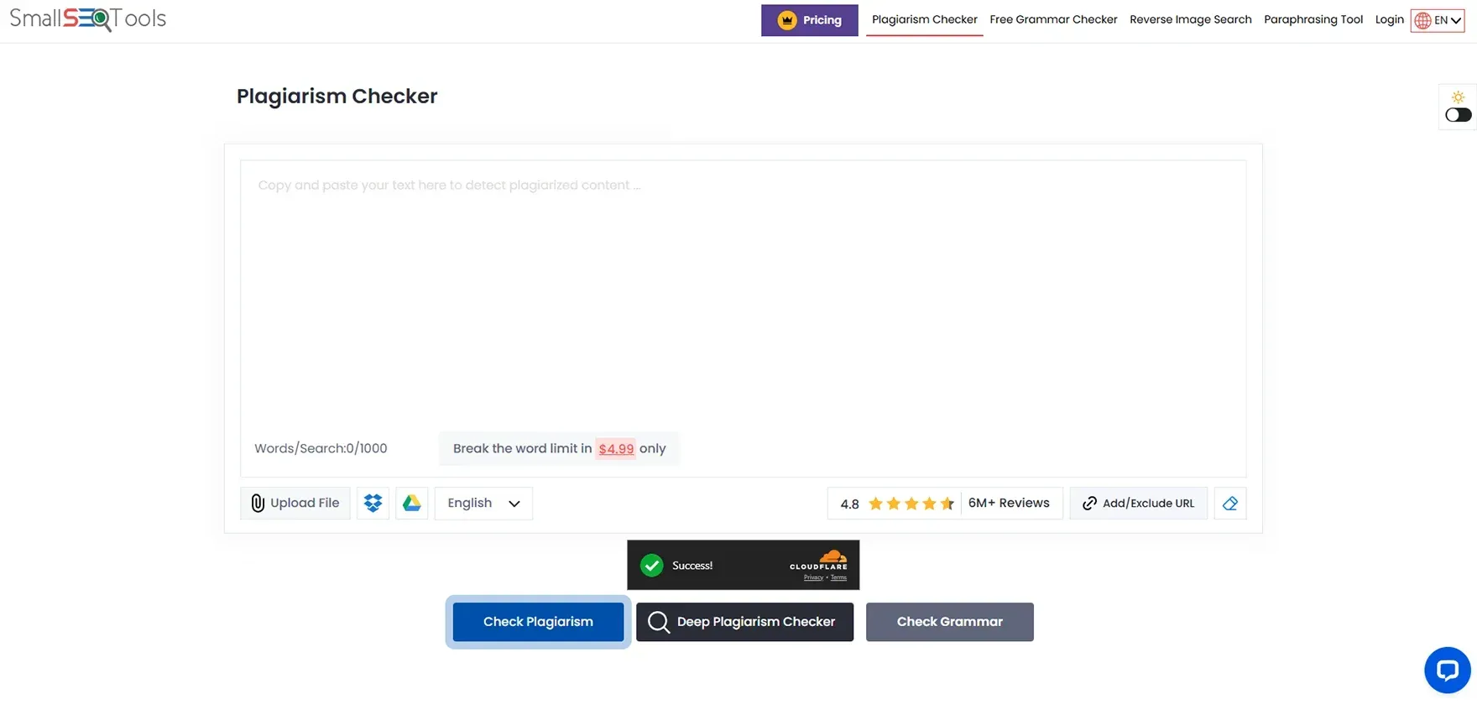The height and width of the screenshot is (705, 1477).
Task: Click the $4.99 price link
Action: pyautogui.click(x=616, y=449)
